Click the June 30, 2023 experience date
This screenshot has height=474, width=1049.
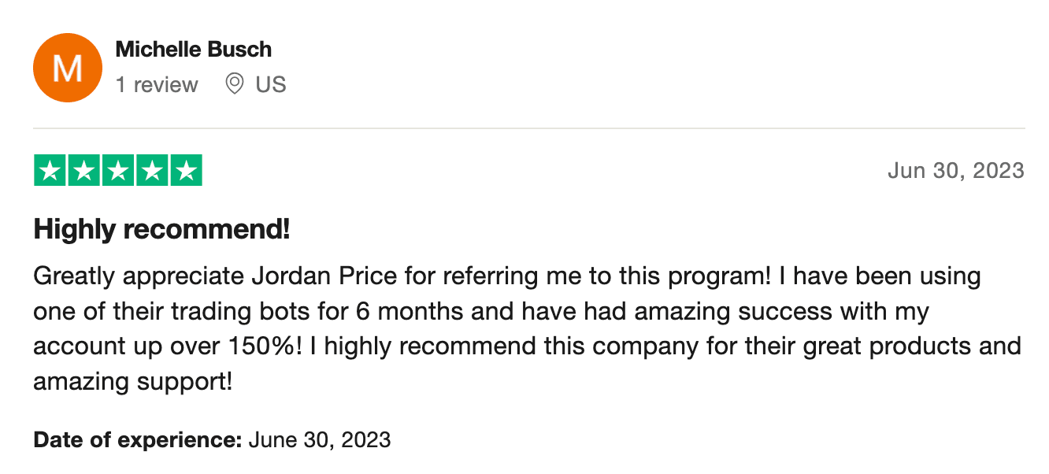319,439
